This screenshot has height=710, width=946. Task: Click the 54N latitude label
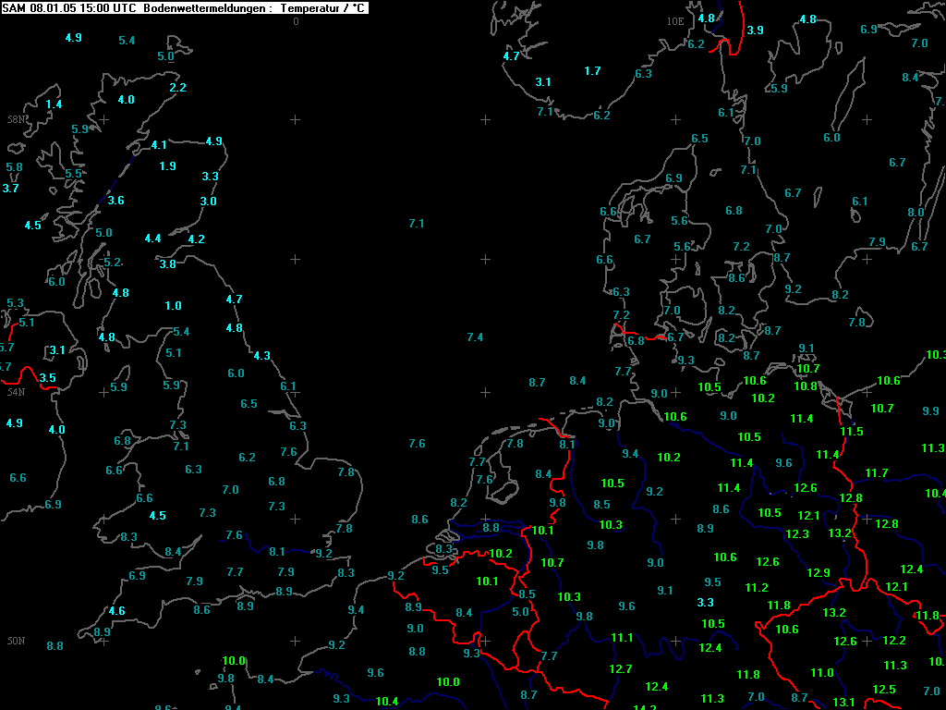[17, 392]
